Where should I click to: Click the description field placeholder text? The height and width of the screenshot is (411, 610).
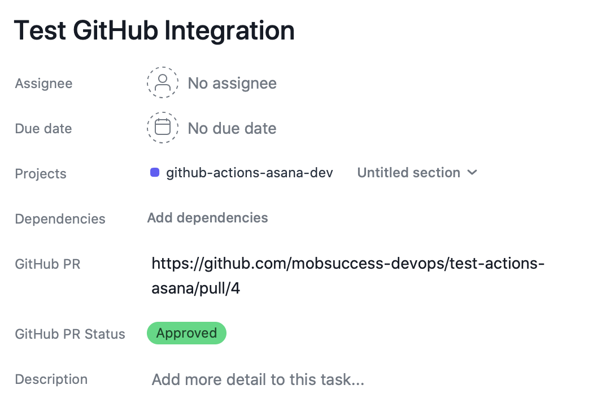pyautogui.click(x=258, y=379)
